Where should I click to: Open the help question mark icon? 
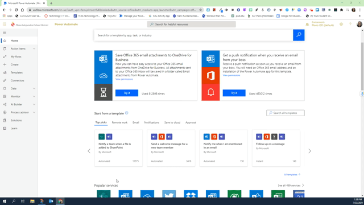click(350, 24)
